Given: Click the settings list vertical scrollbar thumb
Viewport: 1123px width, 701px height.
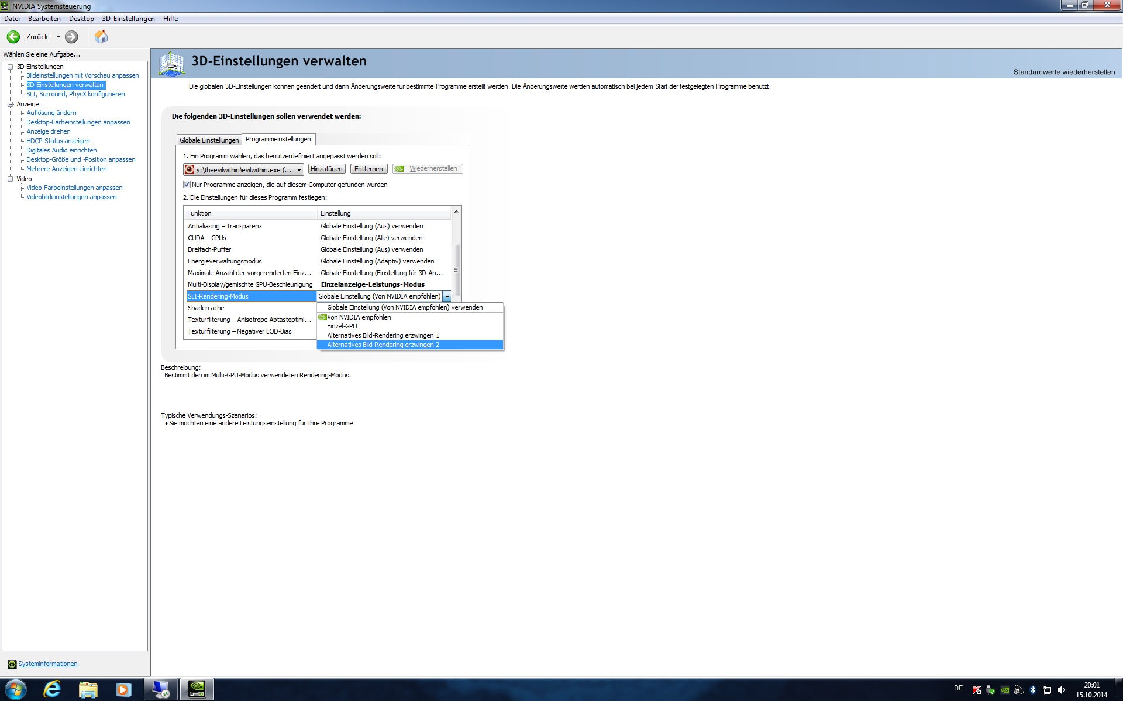Looking at the screenshot, I should pos(456,269).
